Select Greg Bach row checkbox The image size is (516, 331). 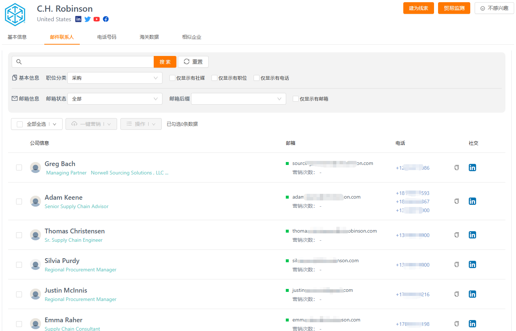coord(19,168)
